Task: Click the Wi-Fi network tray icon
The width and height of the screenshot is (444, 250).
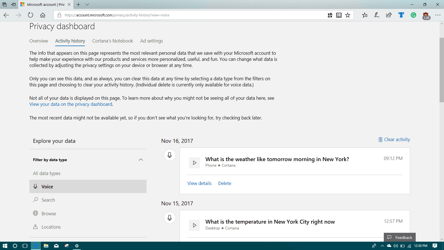Action: point(409,246)
